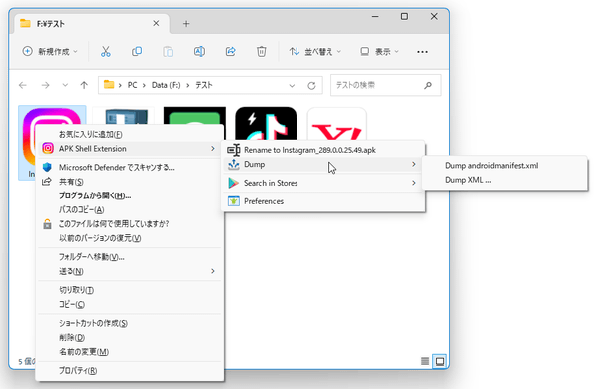Refresh the folder with the reload icon
The width and height of the screenshot is (594, 389).
(x=311, y=86)
